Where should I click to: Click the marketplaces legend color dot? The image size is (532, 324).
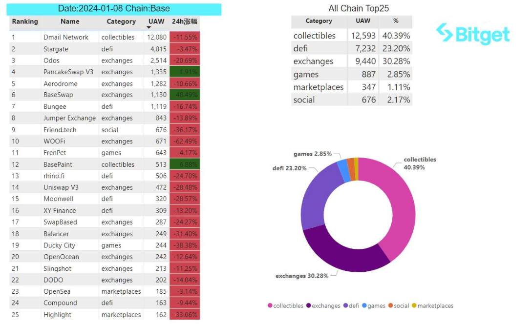414,306
